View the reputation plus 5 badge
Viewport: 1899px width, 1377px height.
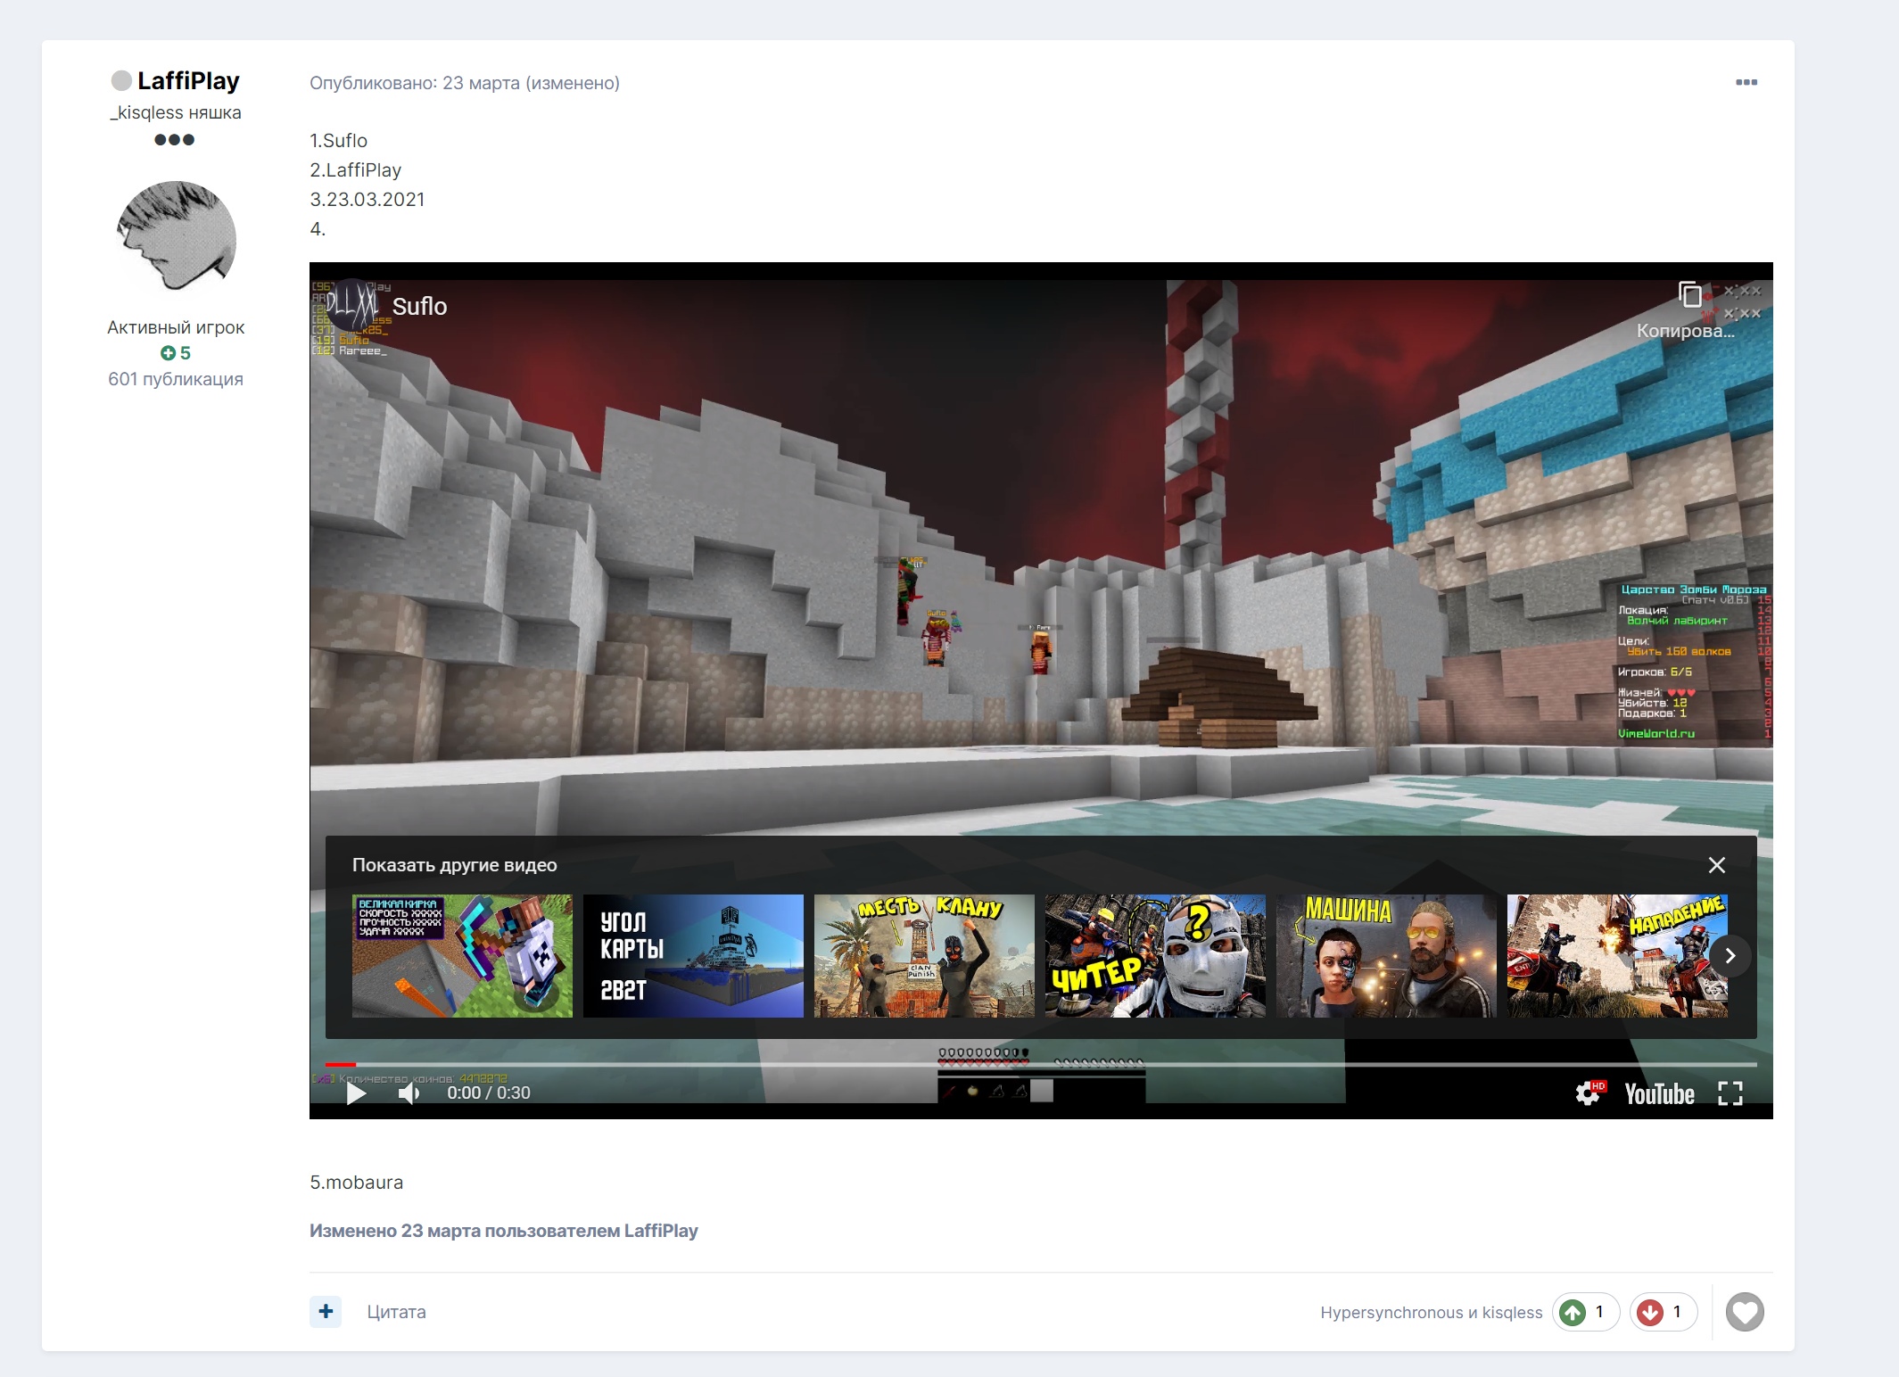(176, 353)
